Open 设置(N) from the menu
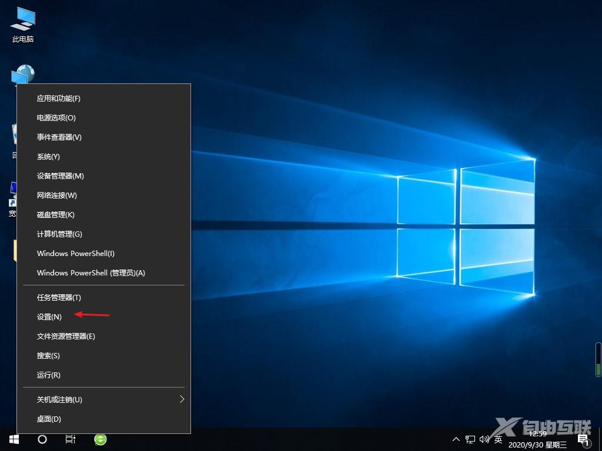Image resolution: width=602 pixels, height=451 pixels. 103,317
